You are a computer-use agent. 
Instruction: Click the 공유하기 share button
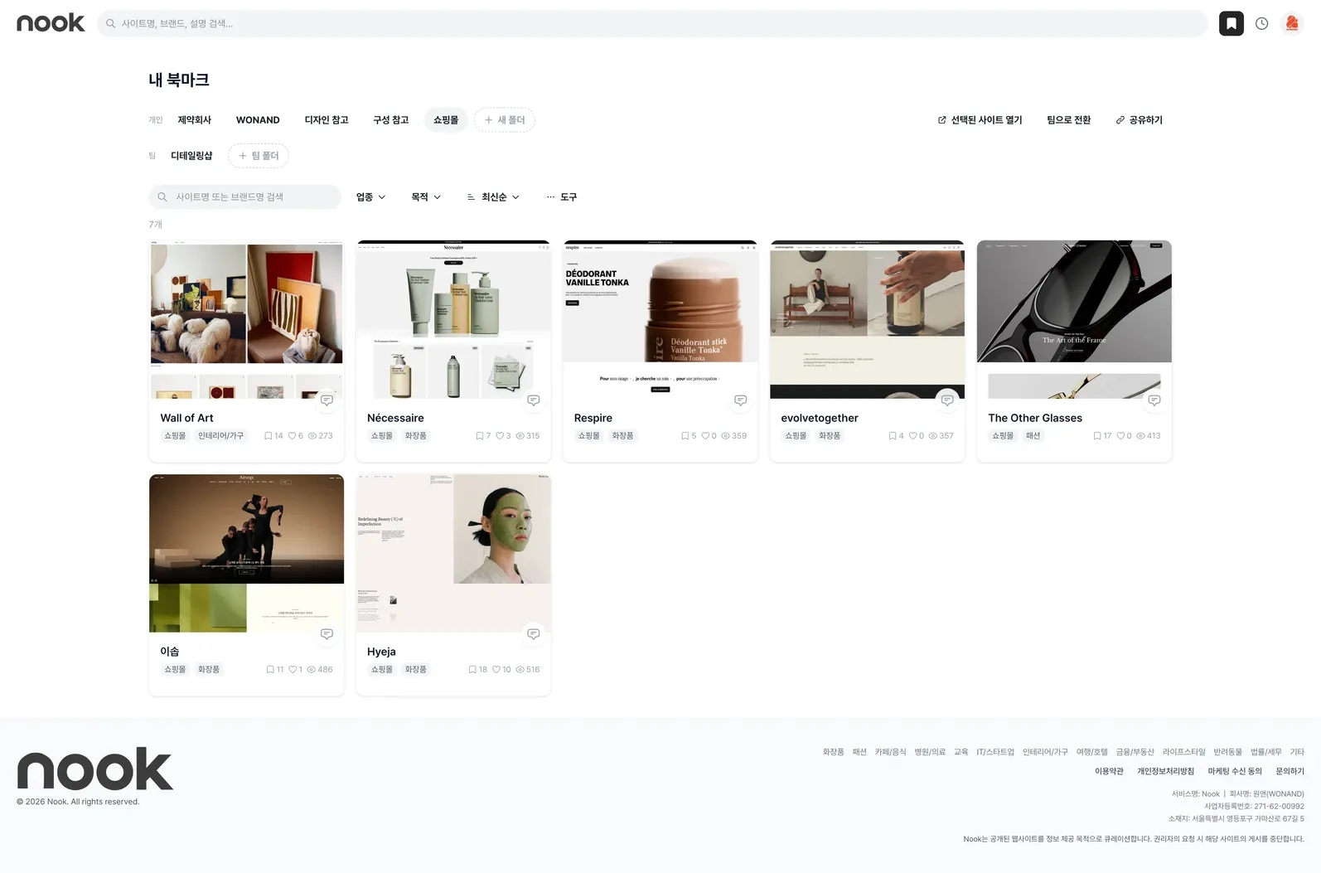pyautogui.click(x=1140, y=120)
